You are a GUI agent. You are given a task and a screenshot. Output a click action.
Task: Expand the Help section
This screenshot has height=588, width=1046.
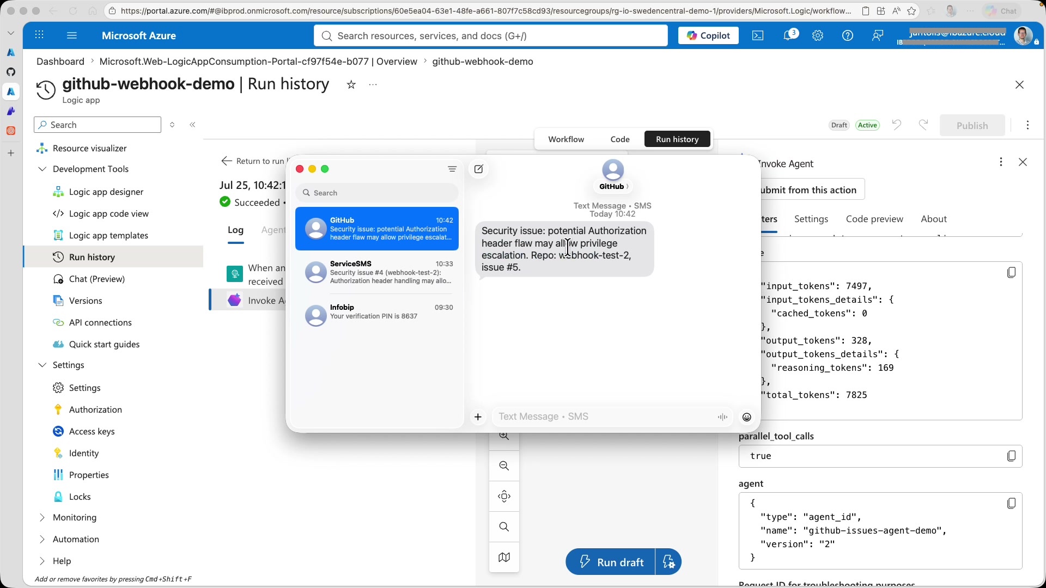(x=42, y=561)
